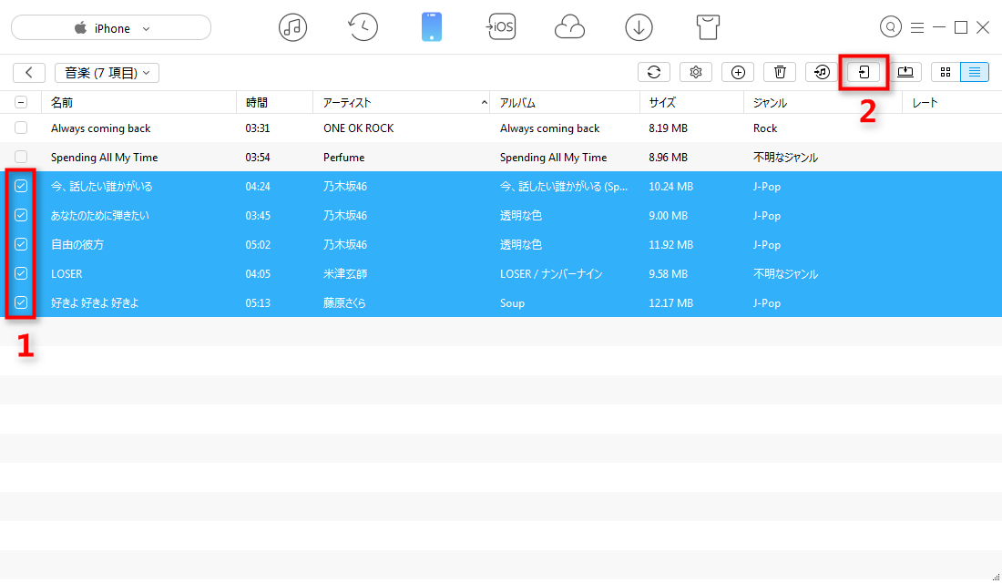Sort by the アルバム column header
Viewport: 1002px width, 583px height.
click(565, 102)
